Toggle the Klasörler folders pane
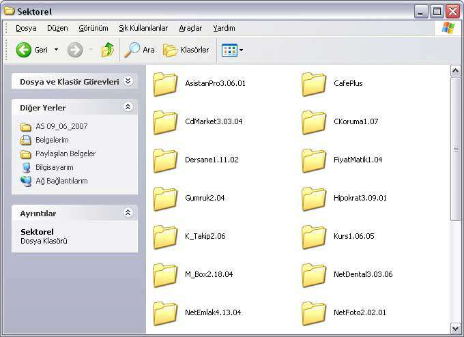The image size is (464, 337). point(186,50)
